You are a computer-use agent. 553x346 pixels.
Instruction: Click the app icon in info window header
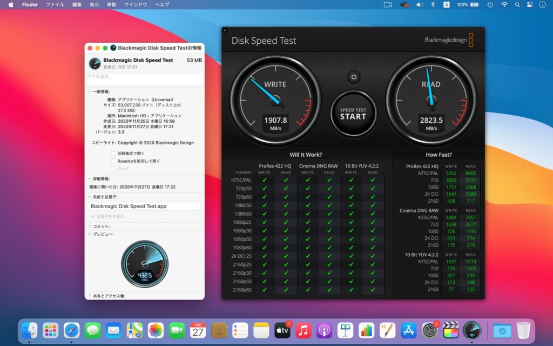[x=95, y=63]
